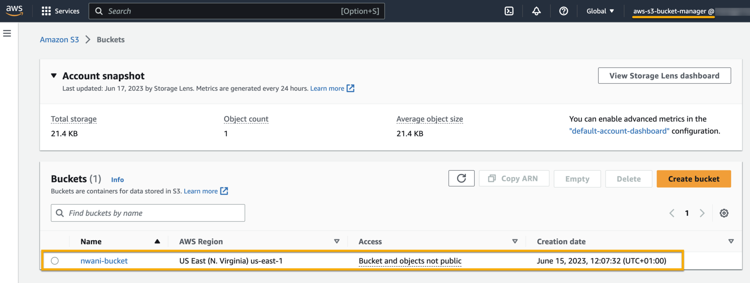Sort by Creation date column arrow

[x=731, y=241]
